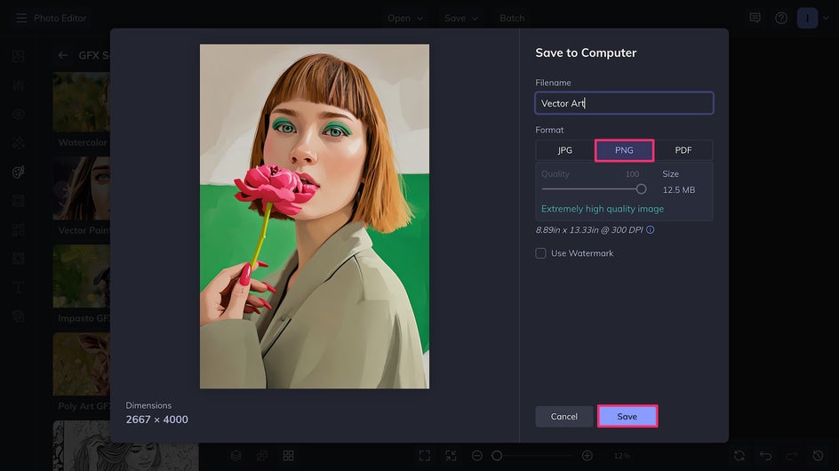Click the Cancel button
The height and width of the screenshot is (471, 839).
(564, 417)
